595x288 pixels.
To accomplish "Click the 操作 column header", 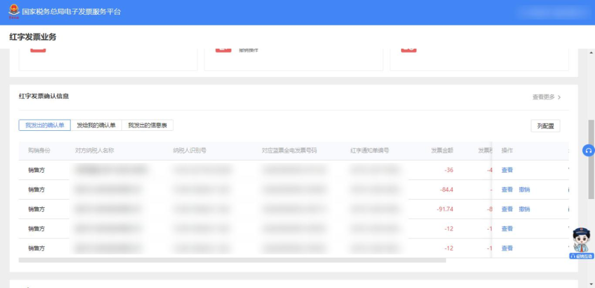I will [507, 151].
